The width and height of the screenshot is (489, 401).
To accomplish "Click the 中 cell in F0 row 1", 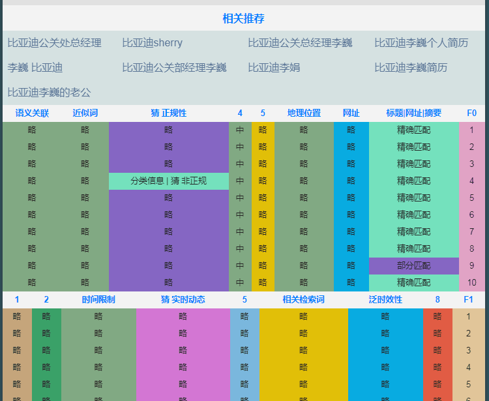I will click(240, 130).
